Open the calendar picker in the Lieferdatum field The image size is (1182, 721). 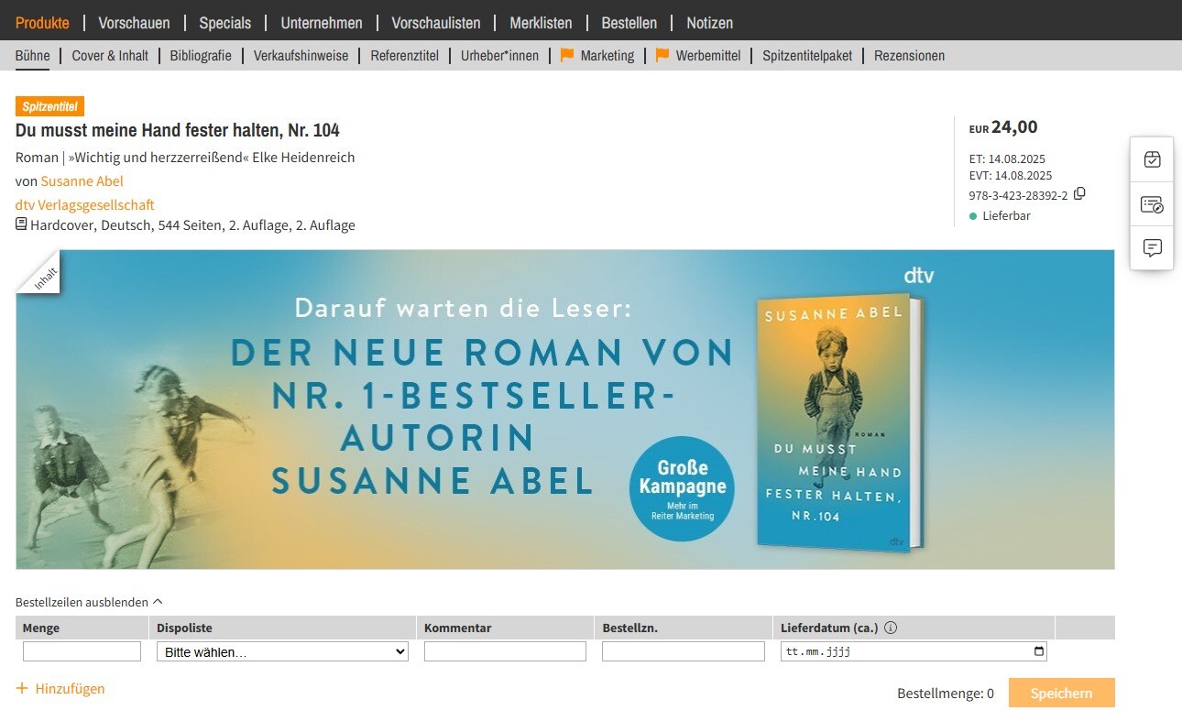1038,651
